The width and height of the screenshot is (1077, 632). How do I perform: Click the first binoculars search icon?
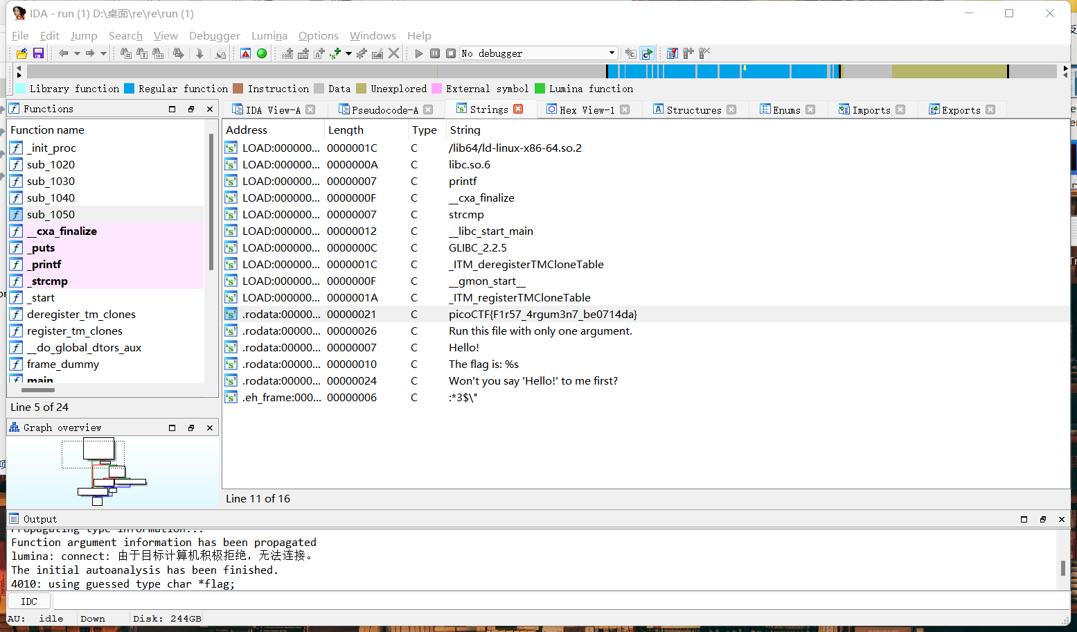[x=125, y=53]
